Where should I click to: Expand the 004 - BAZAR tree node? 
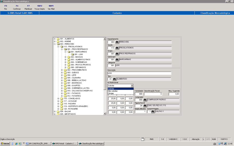pos(55,111)
